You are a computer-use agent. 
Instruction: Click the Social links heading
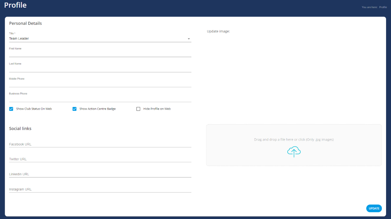20,128
